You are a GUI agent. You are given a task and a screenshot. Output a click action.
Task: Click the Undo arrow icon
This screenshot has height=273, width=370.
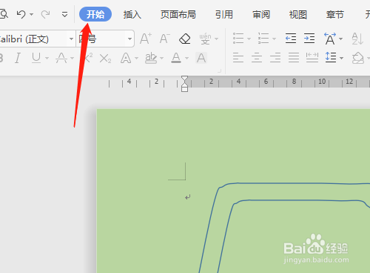pyautogui.click(x=21, y=14)
